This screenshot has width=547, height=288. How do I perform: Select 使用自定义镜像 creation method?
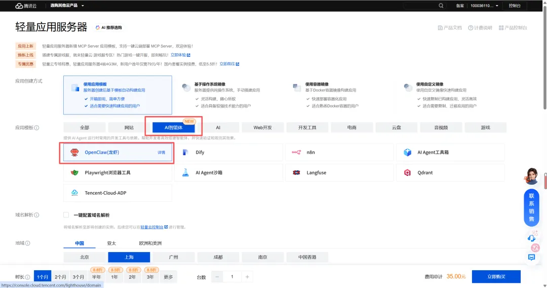click(450, 95)
